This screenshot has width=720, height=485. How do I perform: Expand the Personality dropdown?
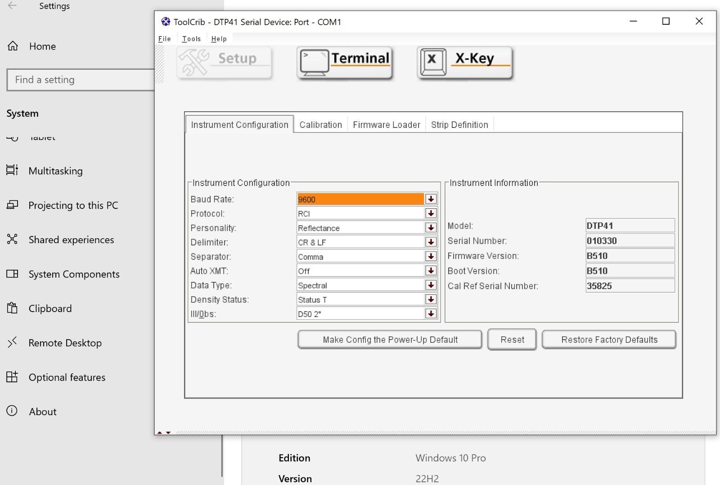tap(431, 228)
